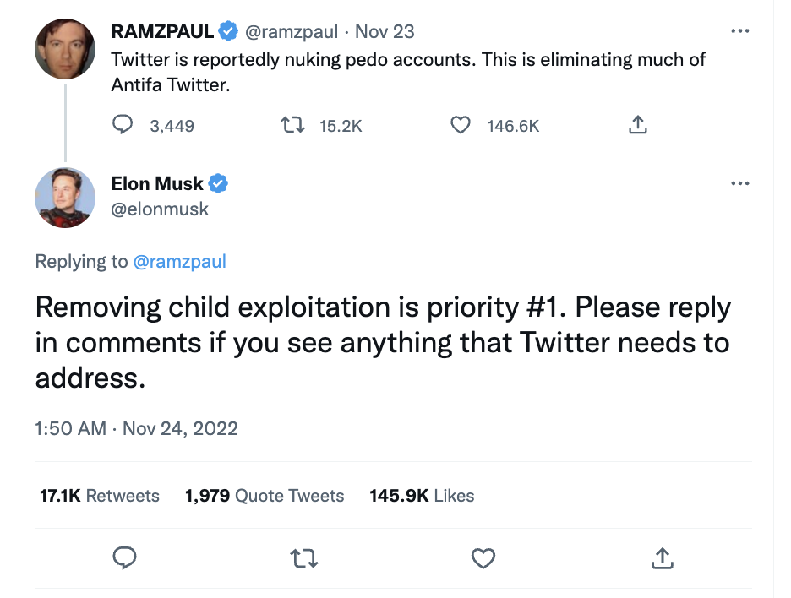Image resolution: width=791 pixels, height=598 pixels.
Task: Share the RAMZPAUL tweet
Action: 639,125
